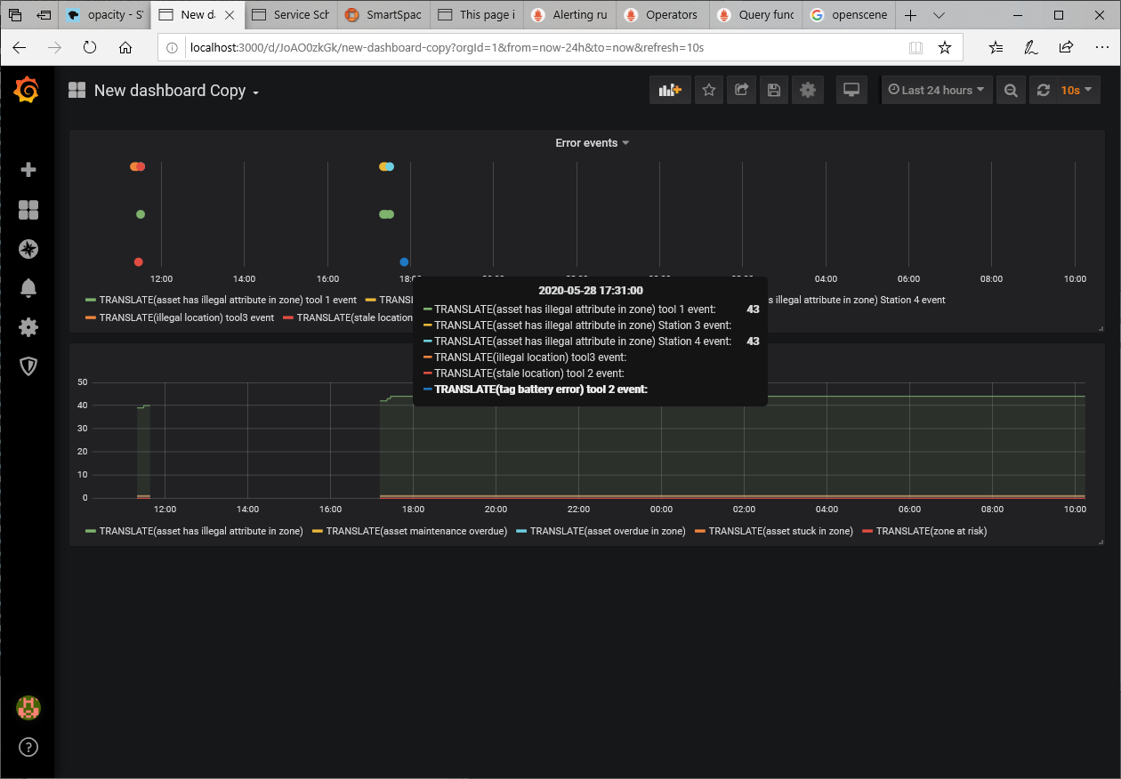Share the dashboard using share icon

point(741,90)
